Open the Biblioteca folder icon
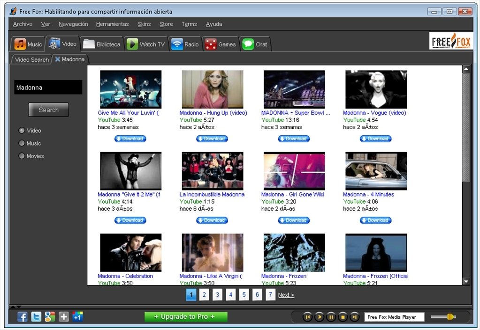The height and width of the screenshot is (330, 480). pos(89,44)
